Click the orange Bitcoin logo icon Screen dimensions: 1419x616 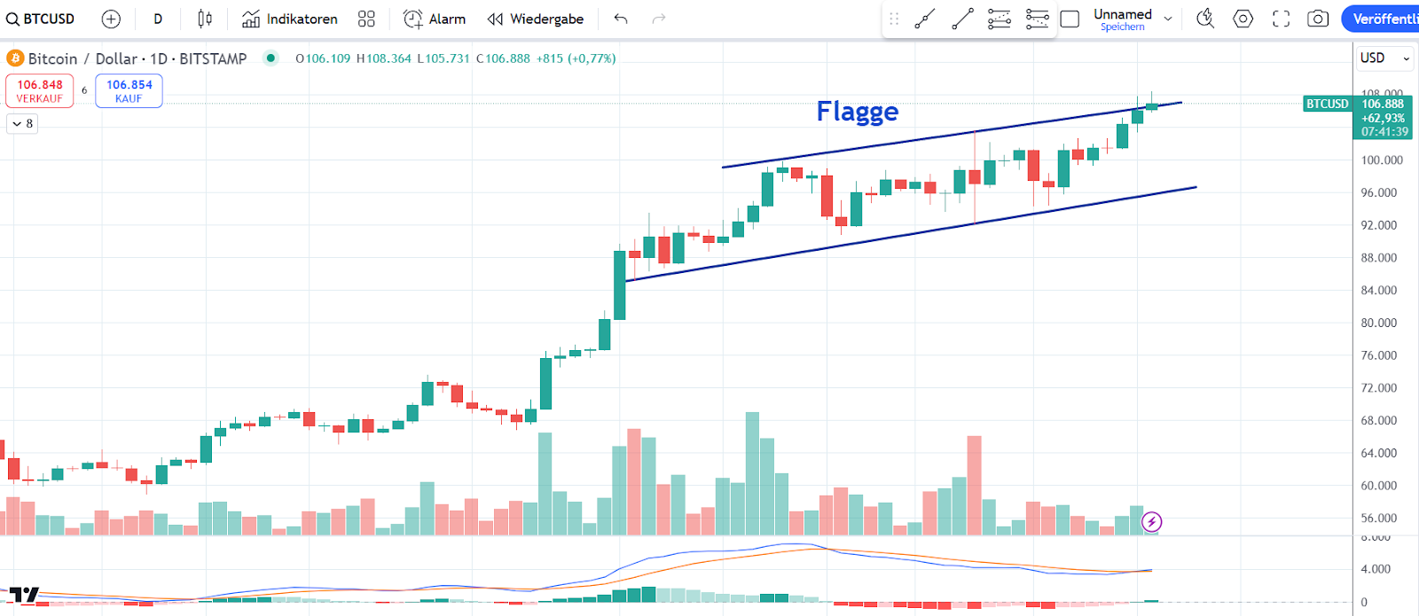tap(15, 58)
